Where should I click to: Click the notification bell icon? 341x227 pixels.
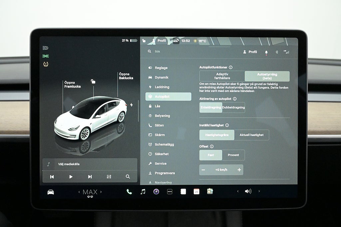[x=266, y=52]
